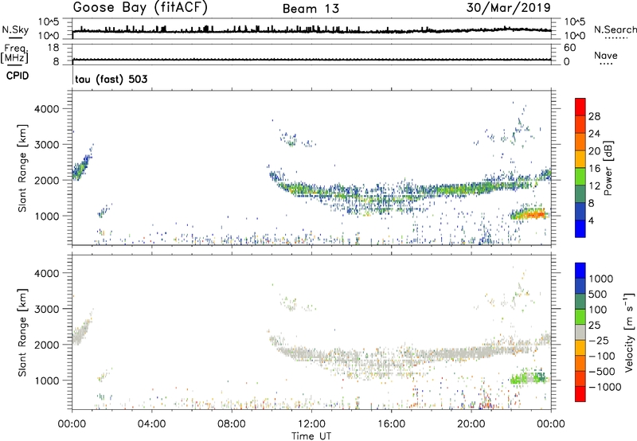Click the 'CPID' label
This screenshot has height=441, width=637.
click(x=18, y=76)
